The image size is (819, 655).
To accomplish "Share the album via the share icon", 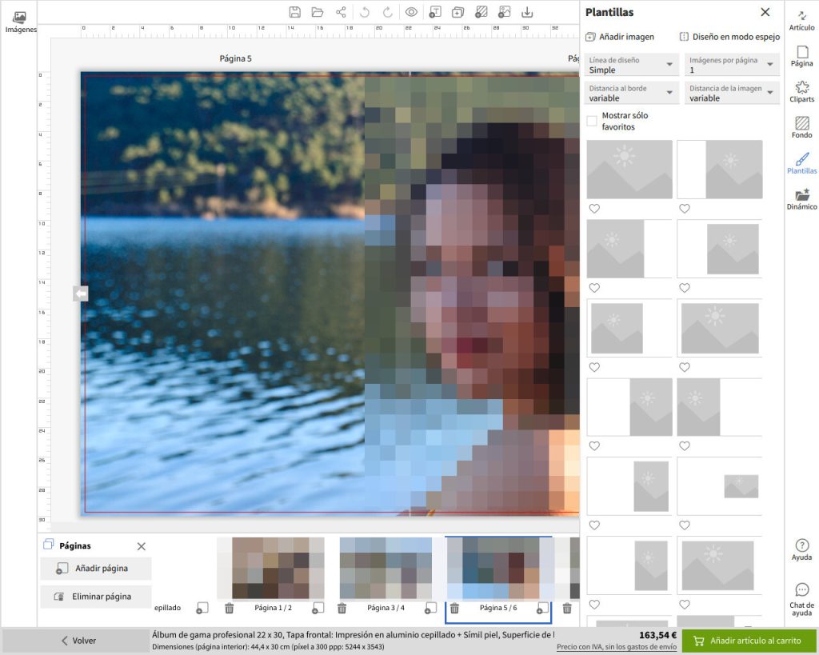I will click(x=341, y=12).
